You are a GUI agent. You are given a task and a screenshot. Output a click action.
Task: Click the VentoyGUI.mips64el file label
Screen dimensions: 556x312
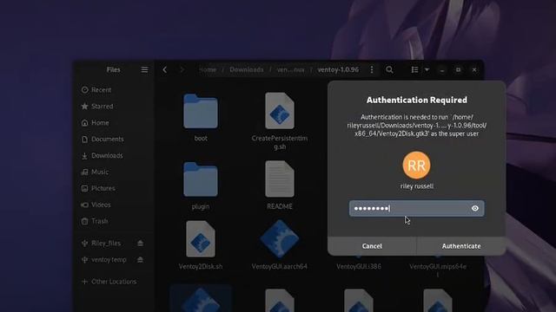[x=438, y=270]
